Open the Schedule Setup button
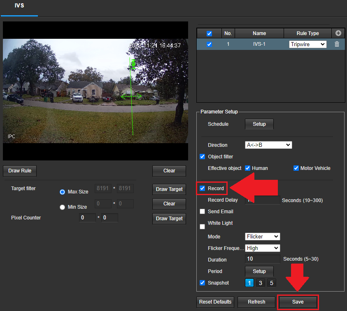Screen dimensions: 347x311 point(259,124)
